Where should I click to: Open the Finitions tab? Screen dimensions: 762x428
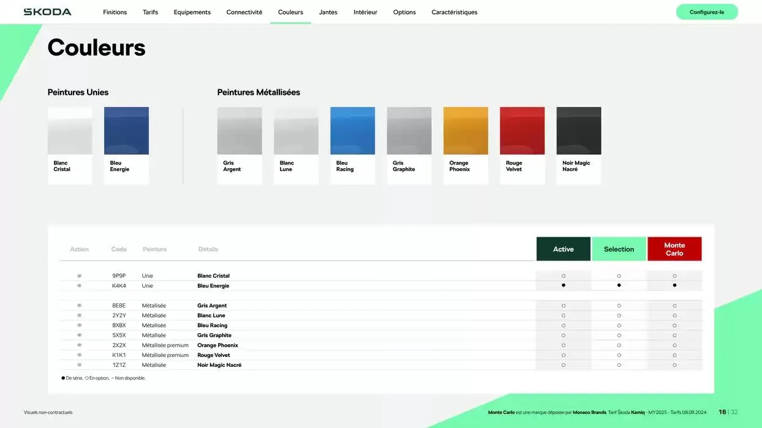click(115, 12)
